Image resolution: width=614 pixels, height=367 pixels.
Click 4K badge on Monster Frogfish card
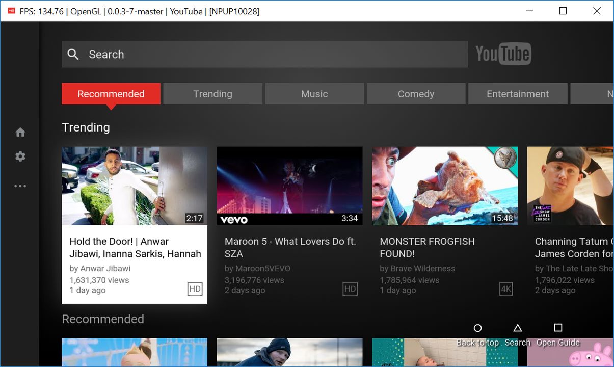tap(505, 289)
